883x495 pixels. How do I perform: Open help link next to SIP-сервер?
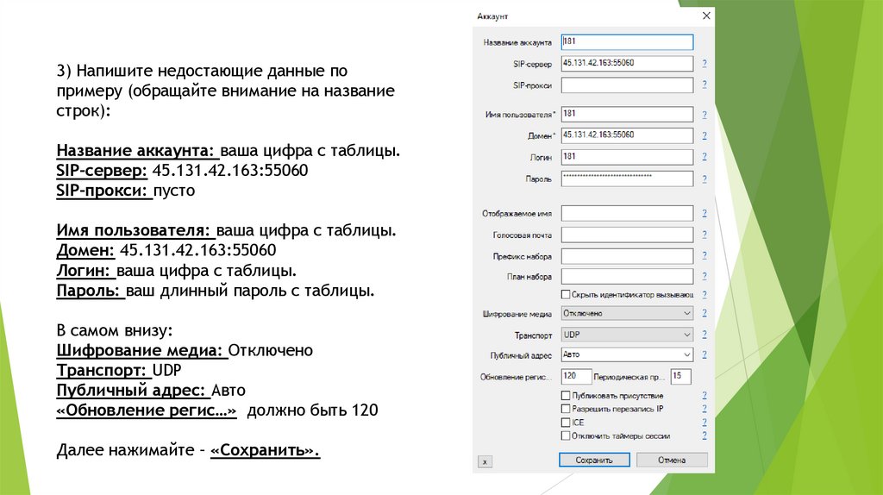704,64
